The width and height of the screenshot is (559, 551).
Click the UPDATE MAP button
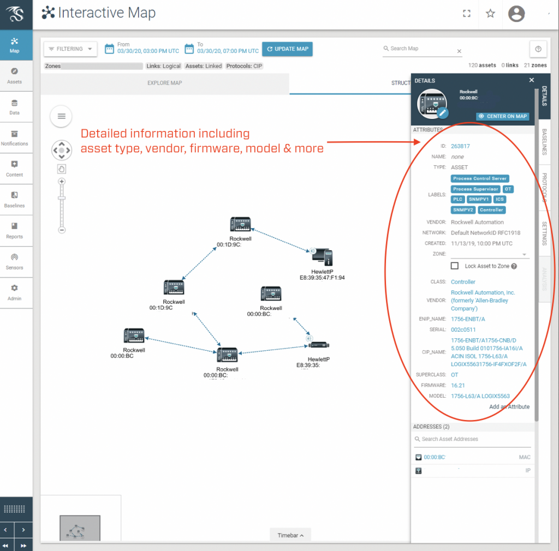click(x=287, y=49)
